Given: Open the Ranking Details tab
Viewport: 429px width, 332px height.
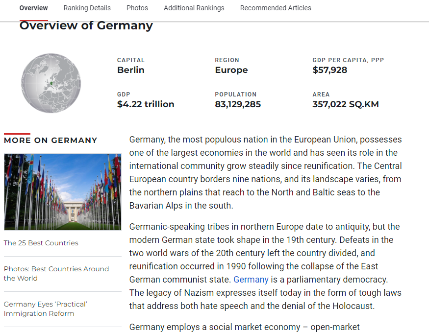Looking at the screenshot, I should click(87, 8).
